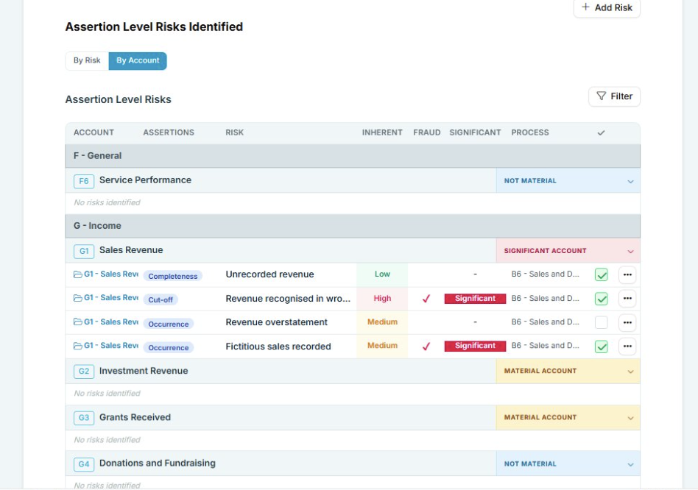
Task: Select the By Account tab
Action: point(138,60)
